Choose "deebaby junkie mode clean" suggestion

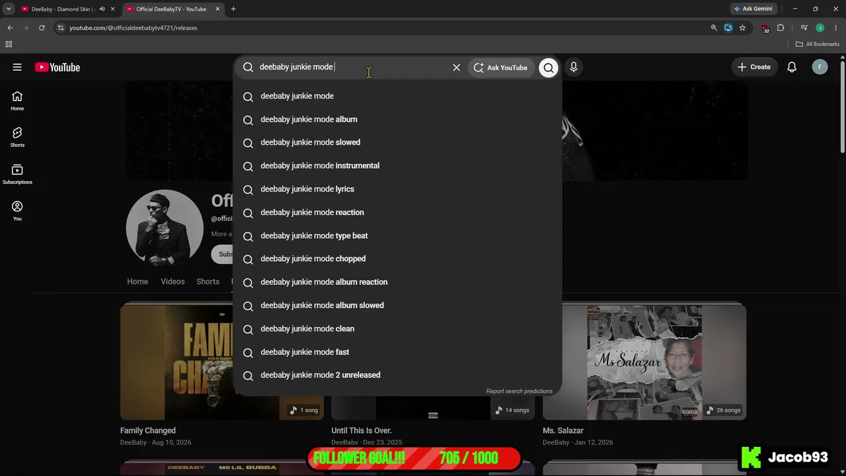(397, 329)
